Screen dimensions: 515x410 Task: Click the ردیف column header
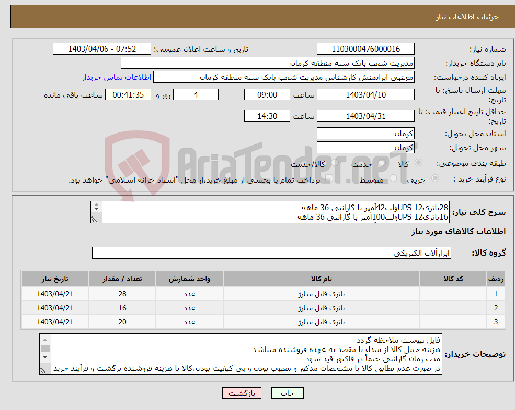click(x=496, y=279)
